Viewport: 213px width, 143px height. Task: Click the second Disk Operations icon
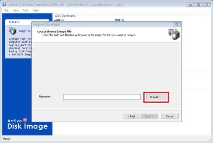click(119, 20)
